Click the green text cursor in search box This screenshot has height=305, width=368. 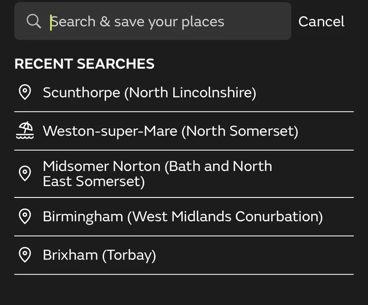[51, 23]
